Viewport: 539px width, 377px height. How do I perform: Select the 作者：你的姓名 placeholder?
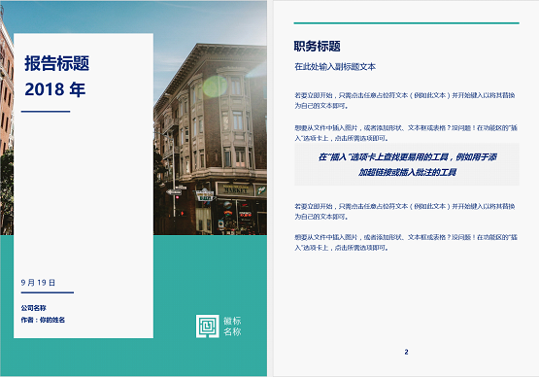pos(43,320)
